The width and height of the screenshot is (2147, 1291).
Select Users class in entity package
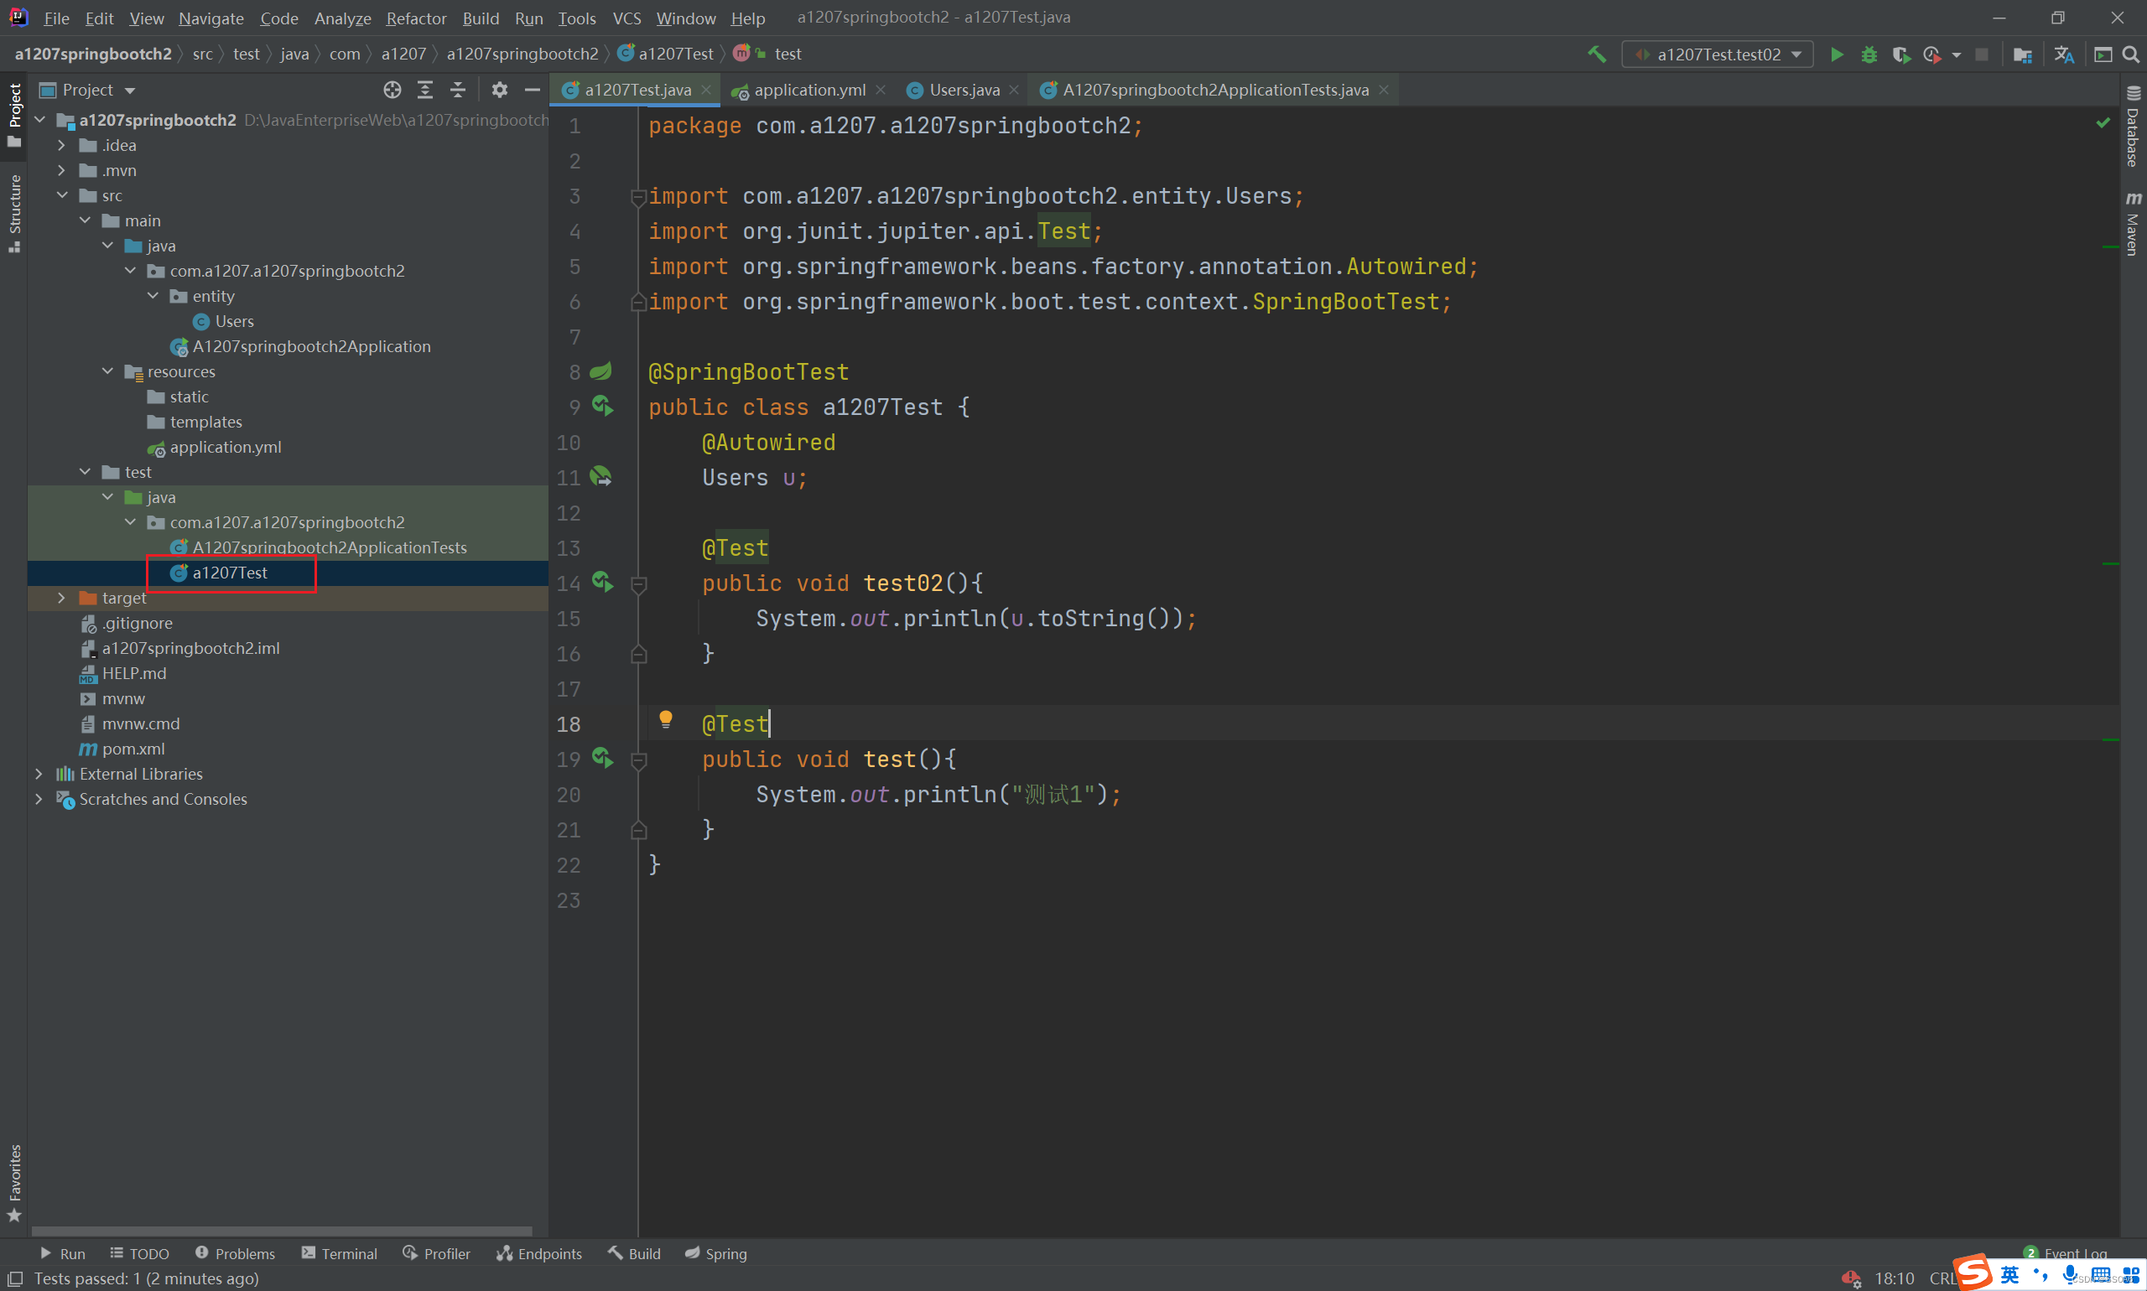pos(233,322)
